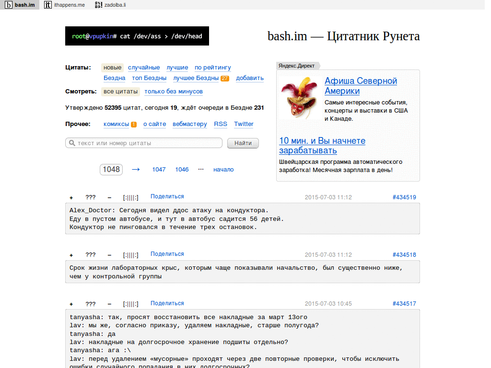Open ad 'Афиша Северной Америки'

(361, 86)
